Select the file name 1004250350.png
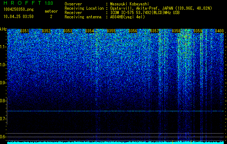227x144 pixels. click(x=19, y=10)
